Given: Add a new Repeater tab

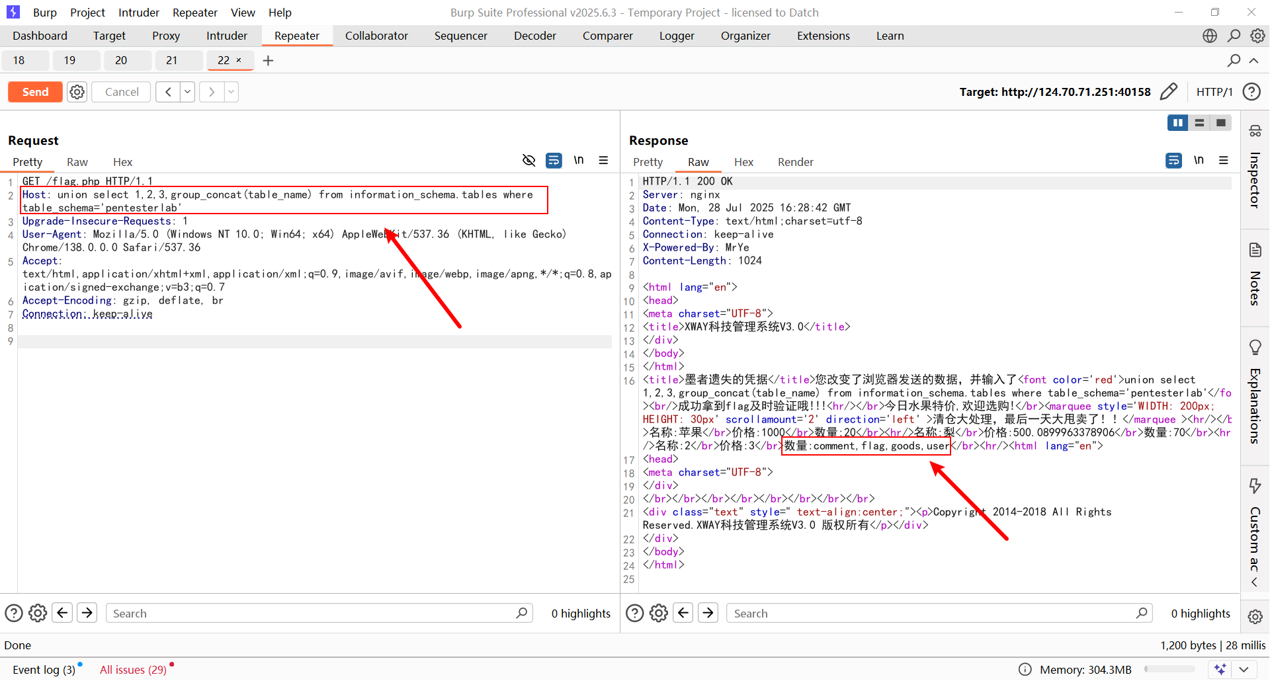Looking at the screenshot, I should click(x=268, y=61).
